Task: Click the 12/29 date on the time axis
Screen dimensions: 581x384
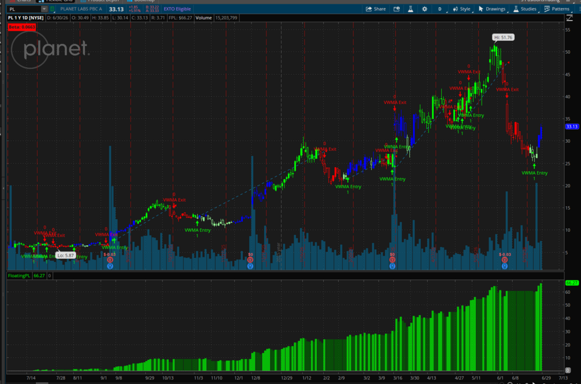Action: point(286,378)
